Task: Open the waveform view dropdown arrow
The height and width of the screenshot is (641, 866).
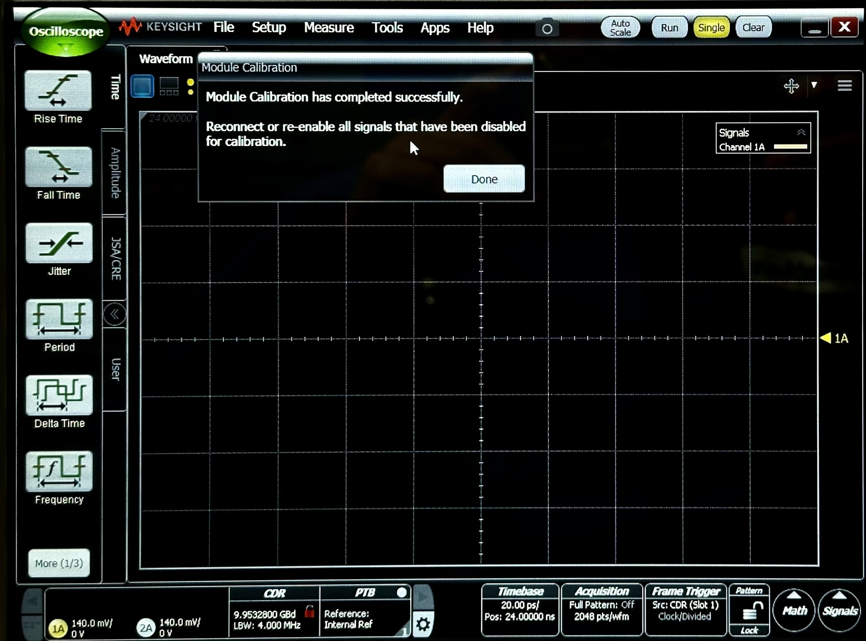Action: [x=815, y=85]
